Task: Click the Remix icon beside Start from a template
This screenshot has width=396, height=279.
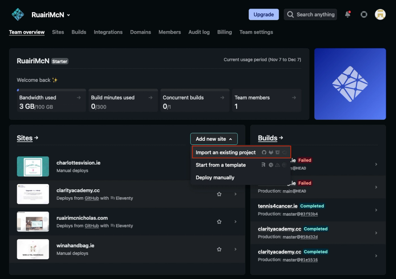Action: tap(263, 165)
